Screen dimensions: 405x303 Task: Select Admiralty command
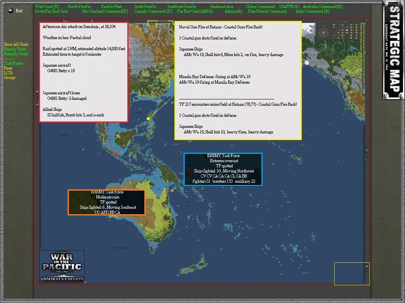tap(233, 11)
